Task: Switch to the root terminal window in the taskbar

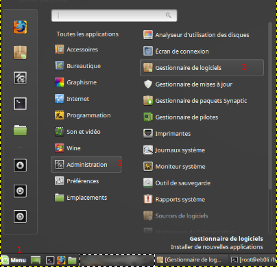Action: click(253, 260)
